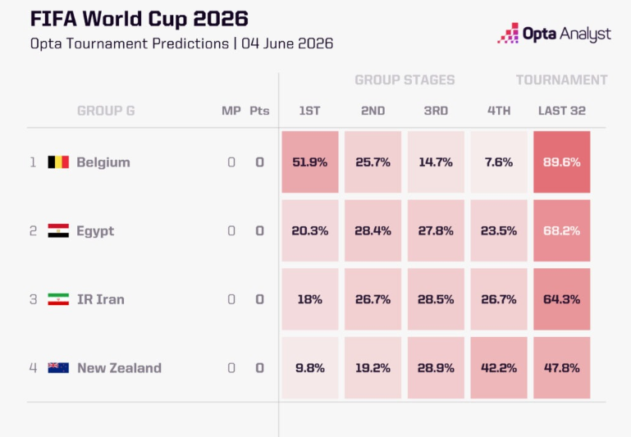Click the 3RD column header
Viewport: 631px width, 437px height.
(x=436, y=111)
